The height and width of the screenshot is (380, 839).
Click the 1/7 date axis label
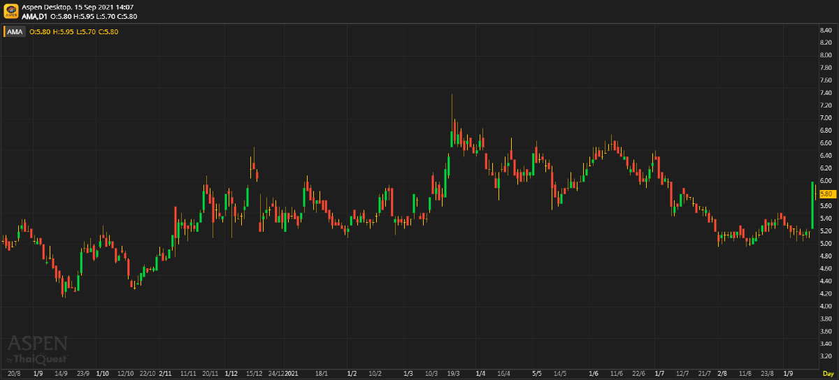pyautogui.click(x=659, y=374)
